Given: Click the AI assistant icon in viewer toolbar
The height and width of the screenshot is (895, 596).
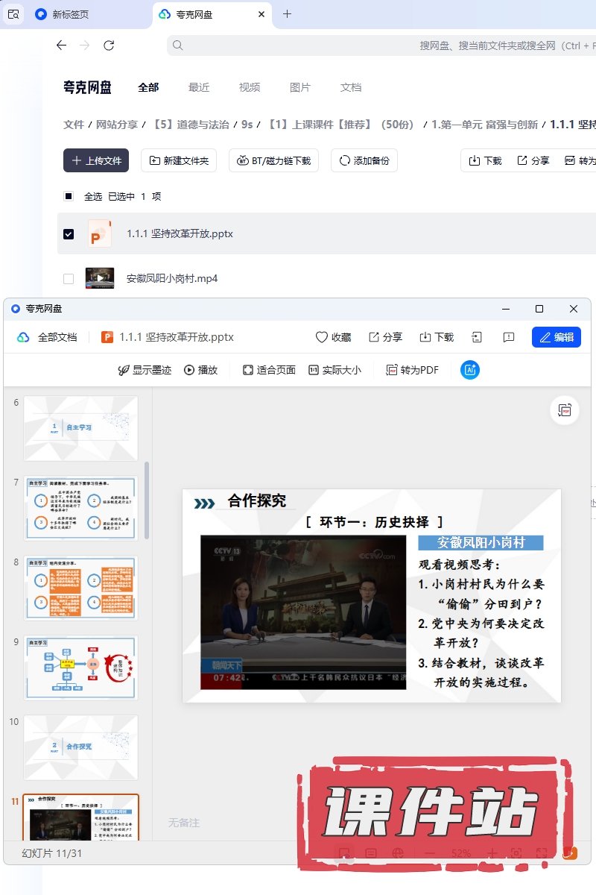Looking at the screenshot, I should (469, 370).
